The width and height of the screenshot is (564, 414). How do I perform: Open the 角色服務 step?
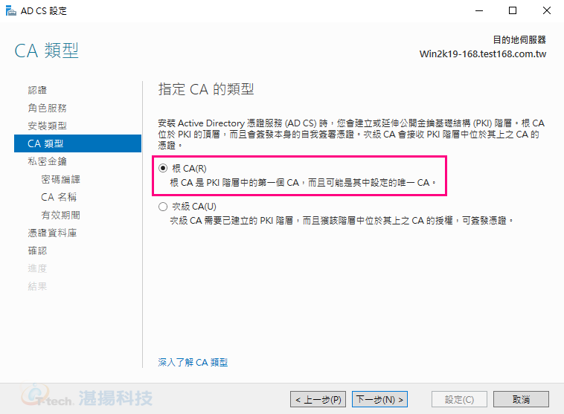47,108
